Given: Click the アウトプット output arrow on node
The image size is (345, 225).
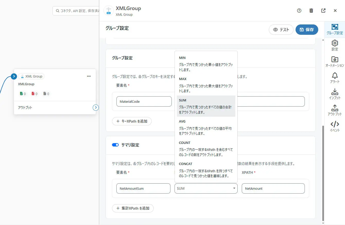Looking at the screenshot, I should tap(96, 108).
